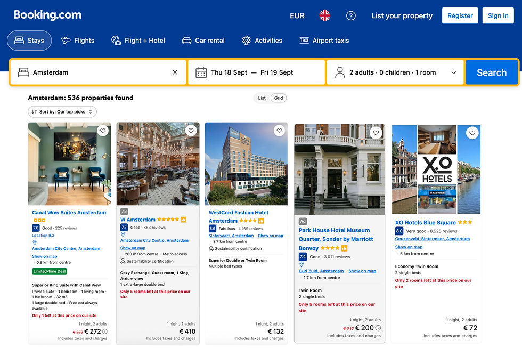Open Geuzenveld-Slotermeer, Amsterdam location link
This screenshot has height=348, width=522.
click(x=433, y=239)
